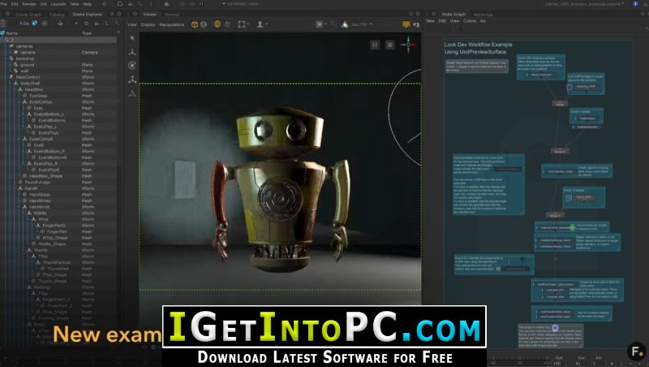Select the scale manipulator tool
Viewport: 649px width, 367px height.
(x=132, y=79)
